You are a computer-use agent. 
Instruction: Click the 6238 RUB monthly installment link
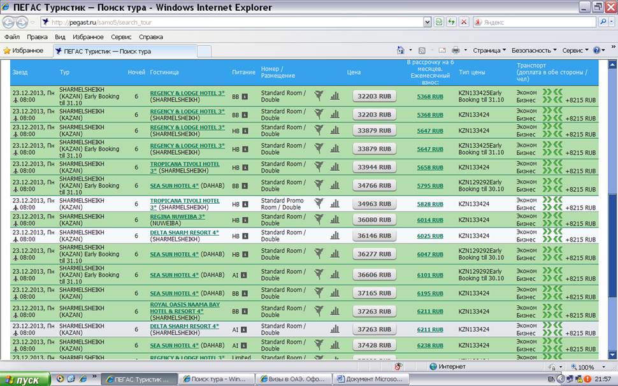coord(430,345)
